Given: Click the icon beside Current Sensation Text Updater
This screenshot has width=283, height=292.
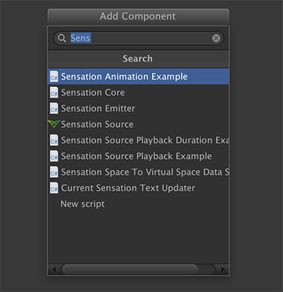Looking at the screenshot, I should tap(54, 188).
